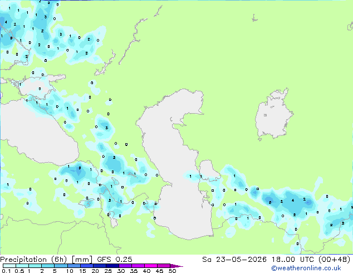Click the legend value '30'
Viewport: 353px width, 273px height.
pos(121,271)
